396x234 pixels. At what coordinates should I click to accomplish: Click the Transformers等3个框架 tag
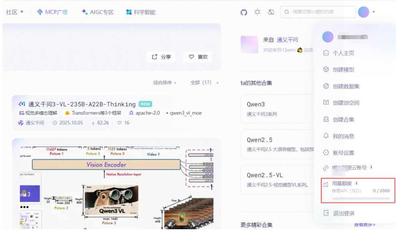93,113
